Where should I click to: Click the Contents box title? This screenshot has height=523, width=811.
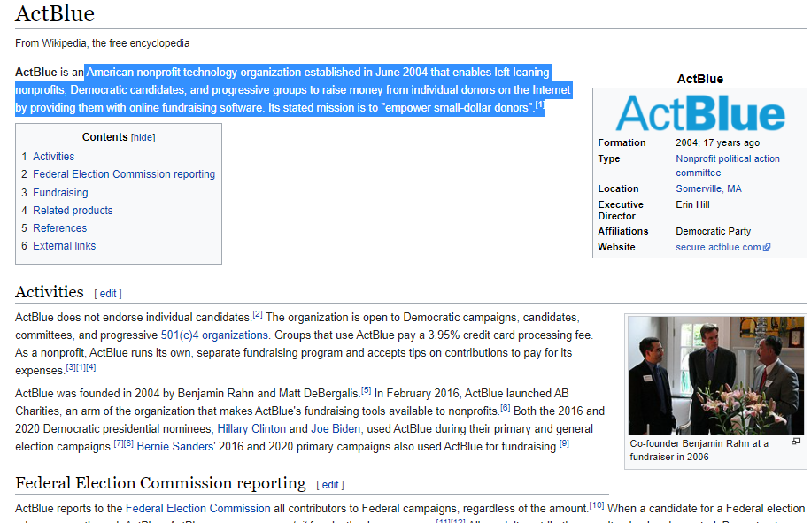[105, 137]
